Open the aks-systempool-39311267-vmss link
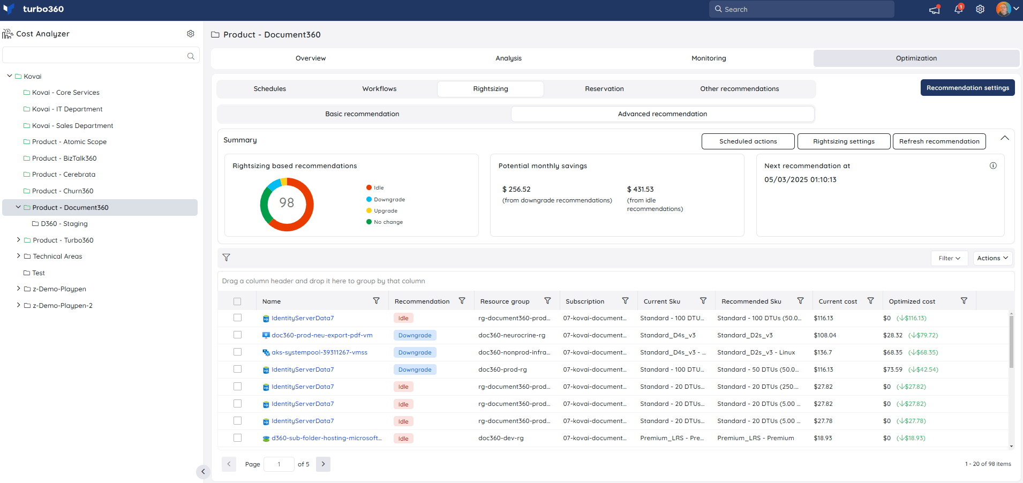Image resolution: width=1023 pixels, height=483 pixels. point(319,352)
